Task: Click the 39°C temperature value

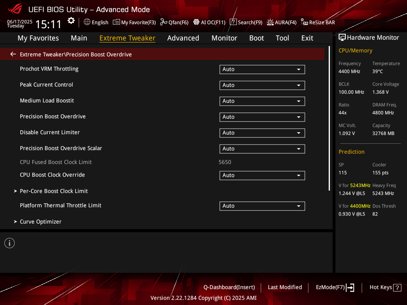Action: pyautogui.click(x=378, y=71)
